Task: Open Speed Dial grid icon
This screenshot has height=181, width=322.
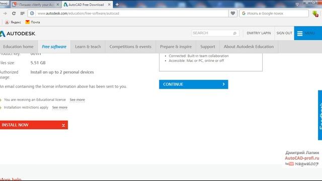Action: [22, 14]
